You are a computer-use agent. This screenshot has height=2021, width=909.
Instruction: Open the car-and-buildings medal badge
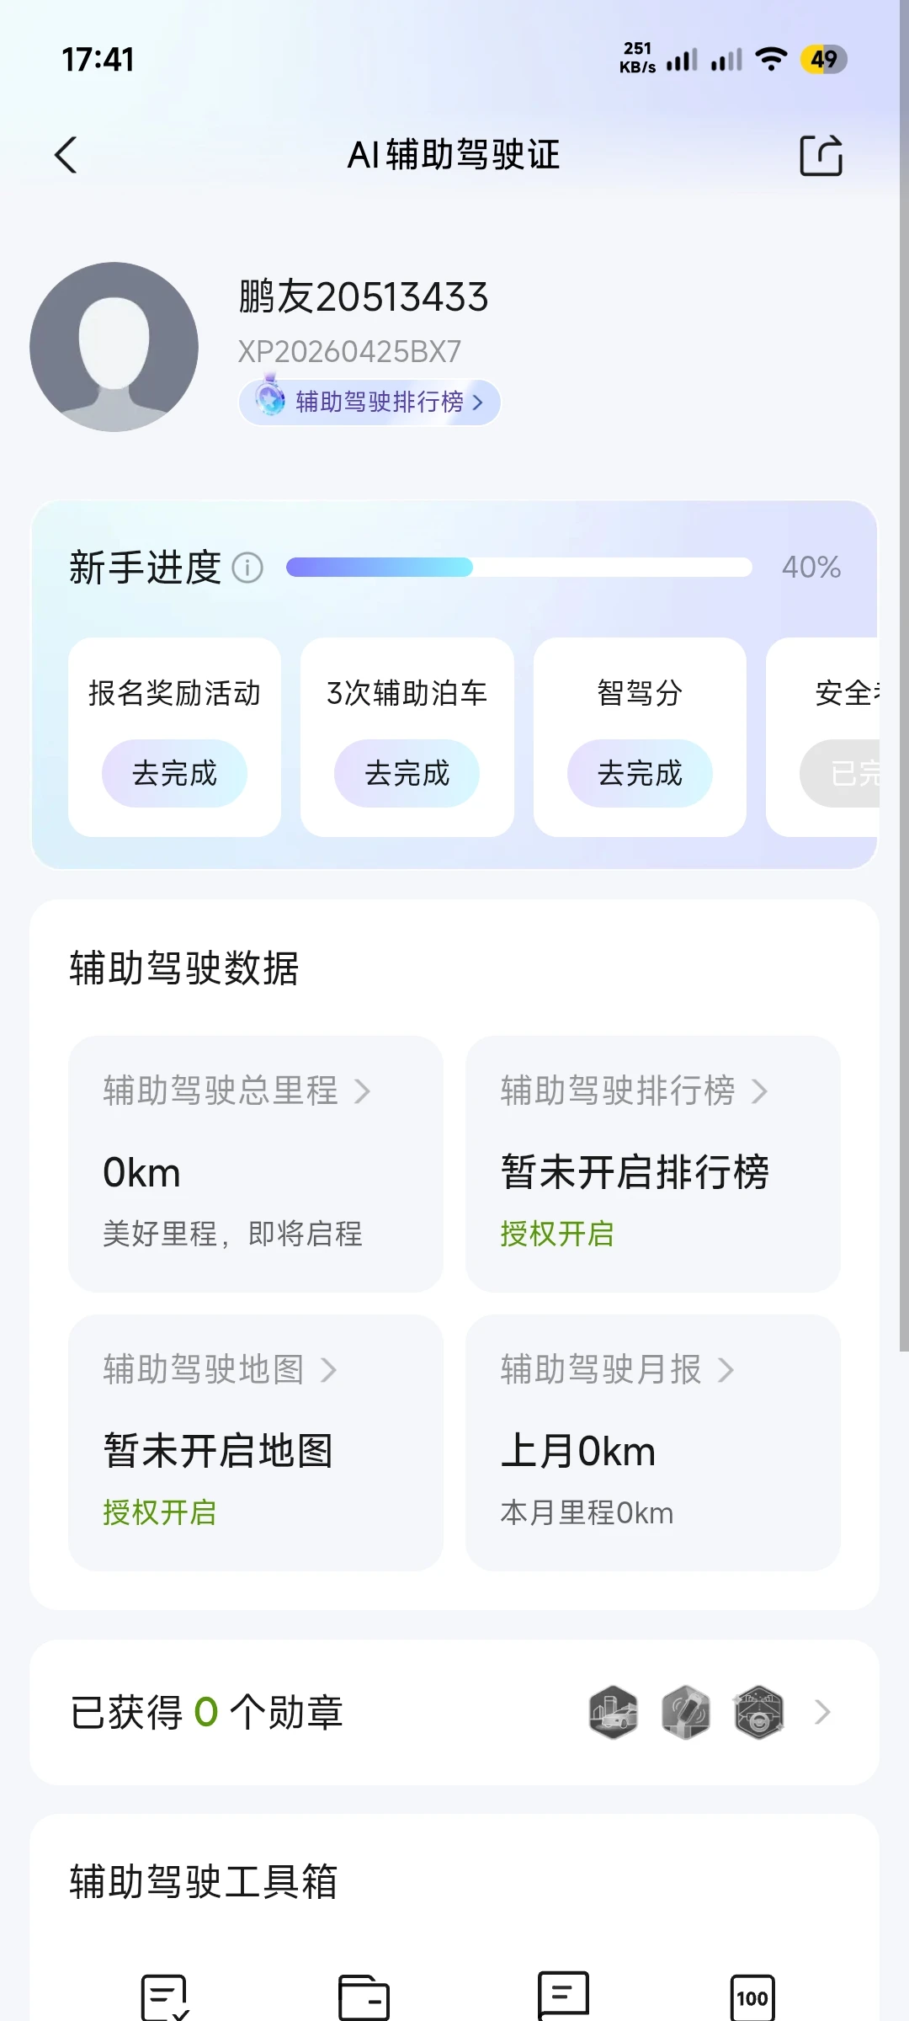tap(614, 1712)
